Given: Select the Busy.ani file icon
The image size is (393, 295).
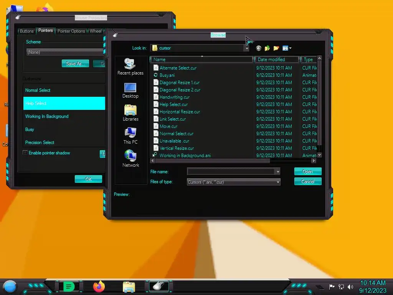Looking at the screenshot, I should 156,75.
